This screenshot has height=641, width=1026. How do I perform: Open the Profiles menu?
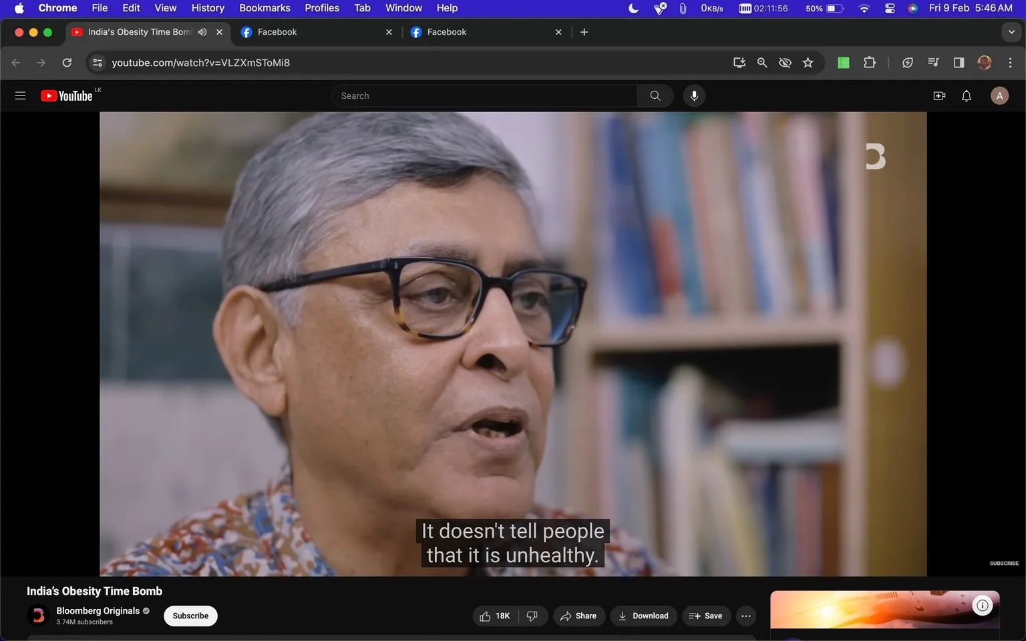322,8
